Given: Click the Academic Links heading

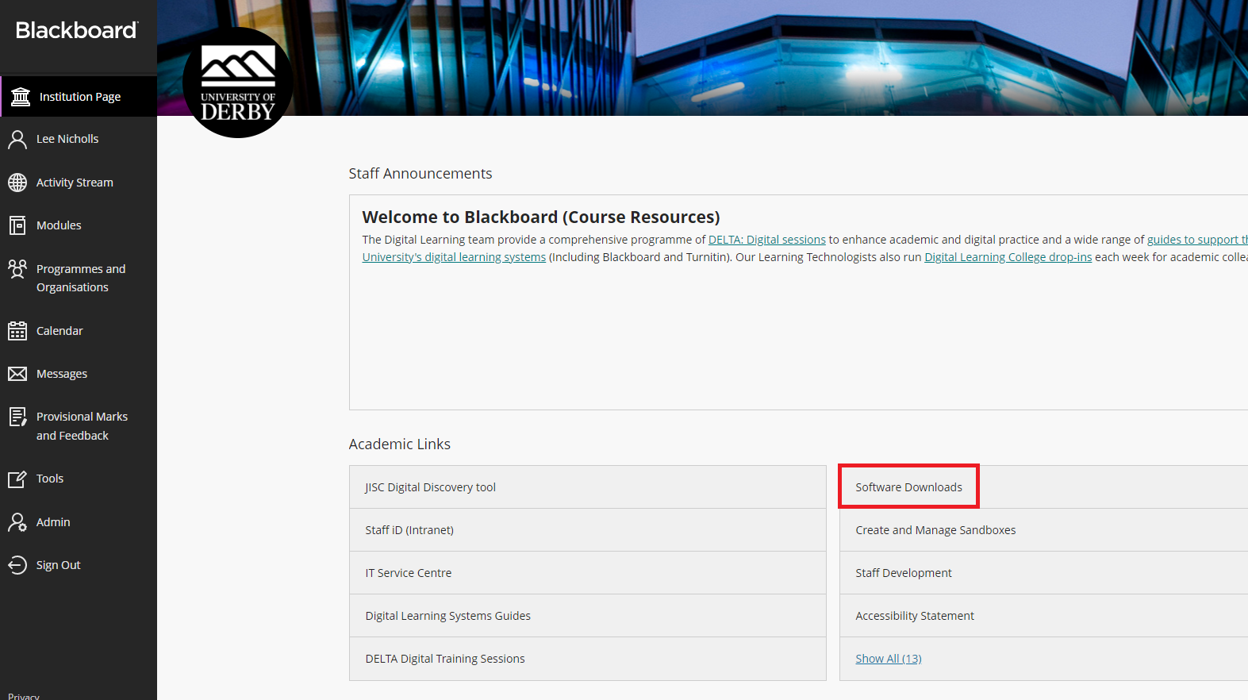Looking at the screenshot, I should pyautogui.click(x=400, y=444).
